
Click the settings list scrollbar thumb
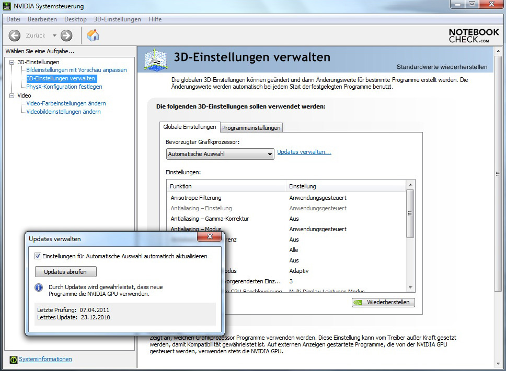click(410, 213)
